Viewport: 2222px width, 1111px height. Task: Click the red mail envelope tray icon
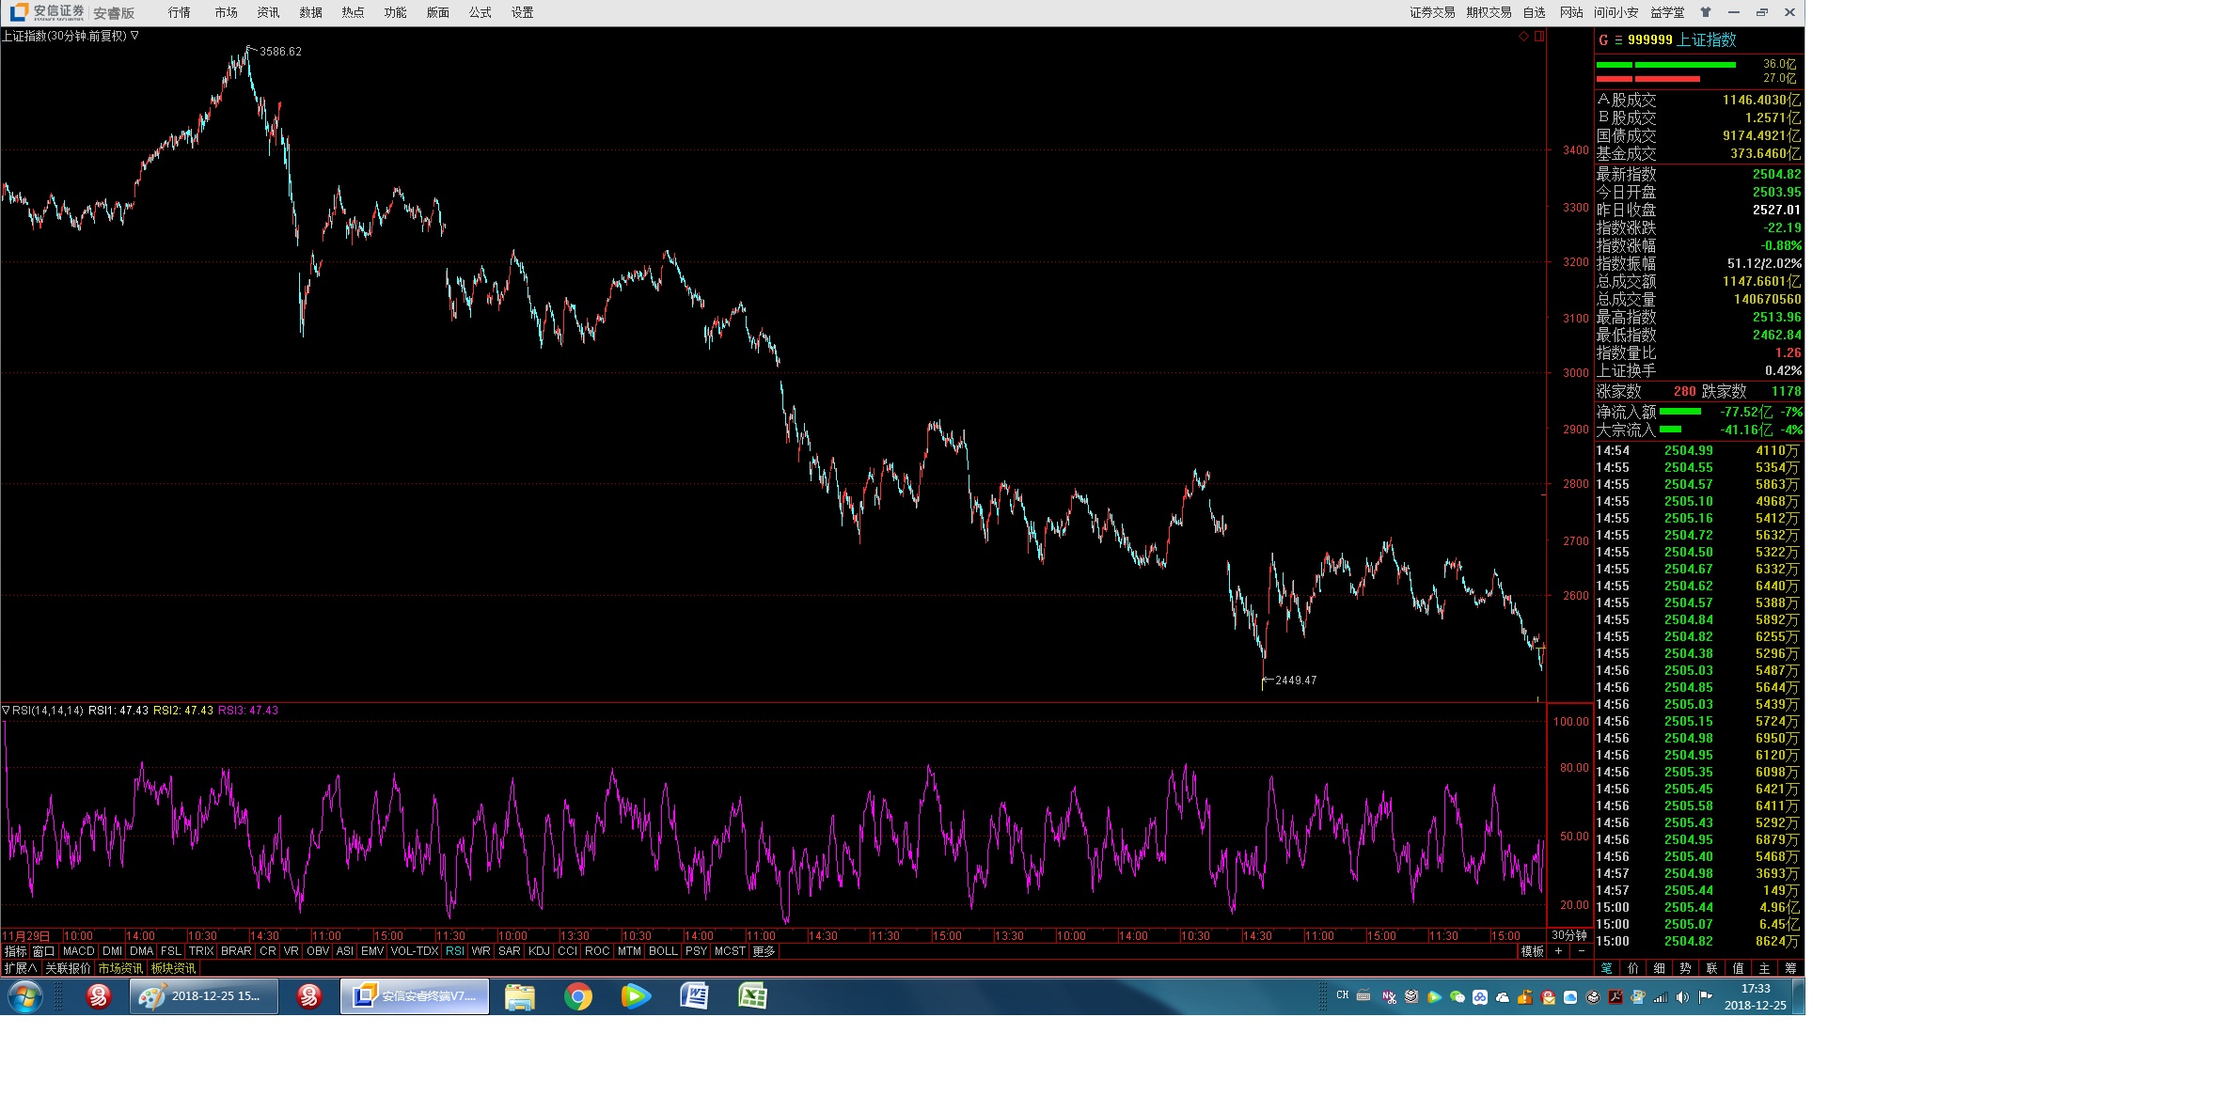1547,997
